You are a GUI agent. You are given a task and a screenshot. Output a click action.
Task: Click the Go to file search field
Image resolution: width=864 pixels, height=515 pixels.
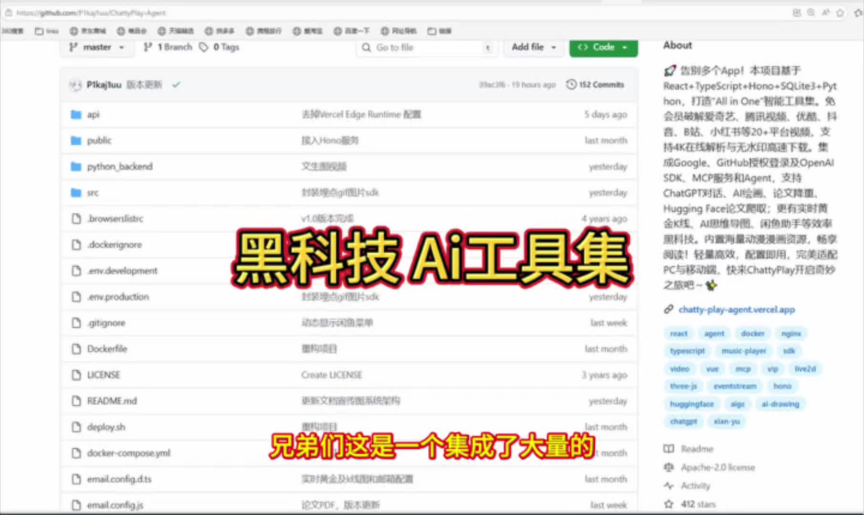click(x=427, y=47)
